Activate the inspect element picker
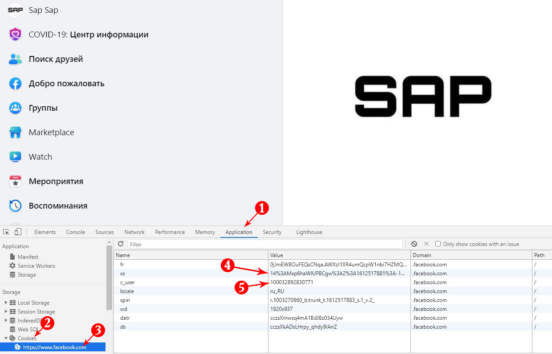 pos(6,232)
